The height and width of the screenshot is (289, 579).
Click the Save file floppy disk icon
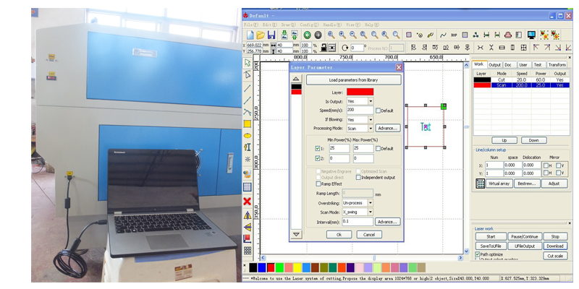point(271,35)
